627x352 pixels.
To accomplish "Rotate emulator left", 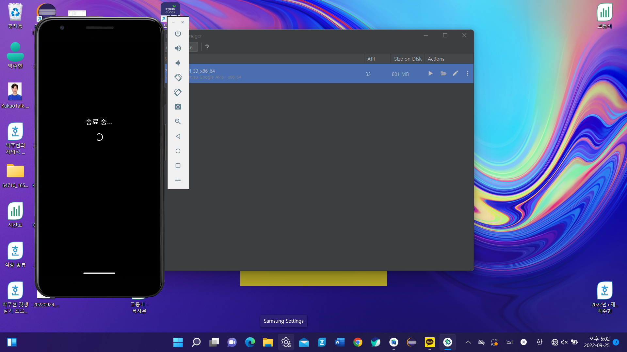I will pos(178,78).
